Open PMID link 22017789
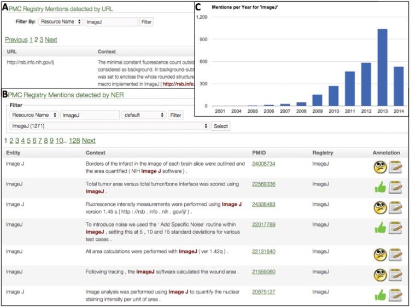Viewport: 410px width, 307px height. pos(263,224)
